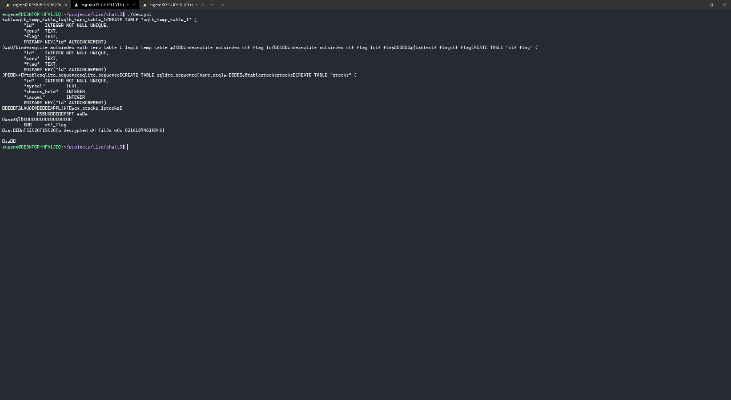The image size is (731, 400).
Task: Select the ./decrypt command text
Action: (139, 14)
